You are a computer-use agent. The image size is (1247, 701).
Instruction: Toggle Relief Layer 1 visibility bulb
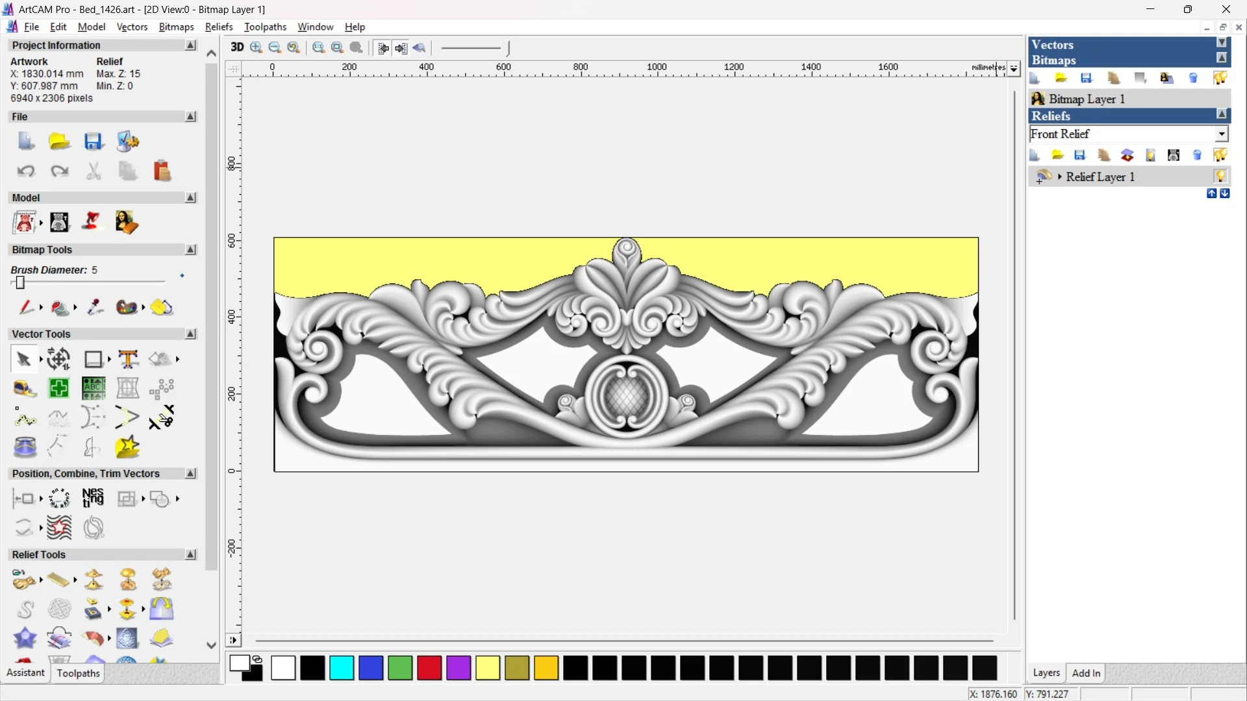[1220, 177]
